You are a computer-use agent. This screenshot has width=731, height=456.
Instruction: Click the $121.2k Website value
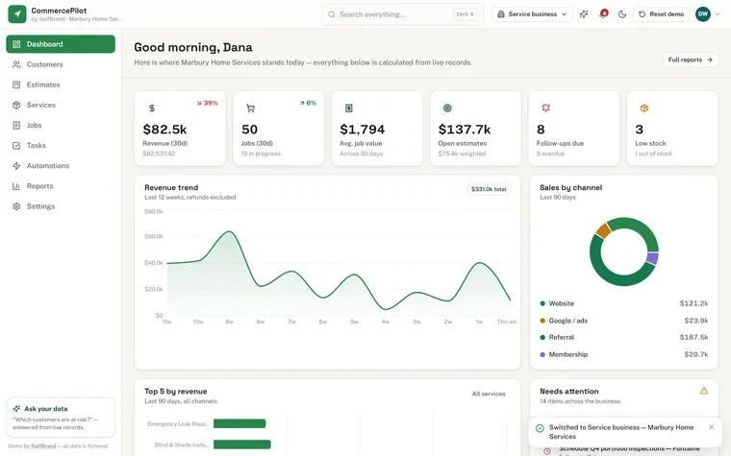[693, 303]
